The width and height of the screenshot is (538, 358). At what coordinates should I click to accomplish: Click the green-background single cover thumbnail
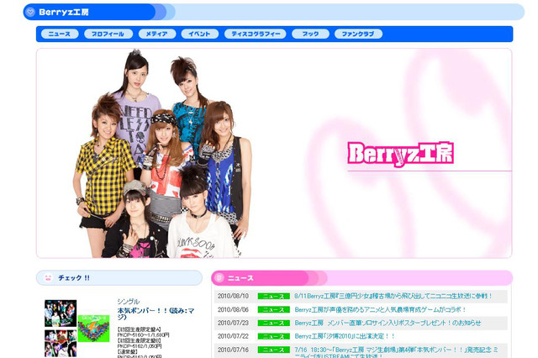[x=93, y=329]
